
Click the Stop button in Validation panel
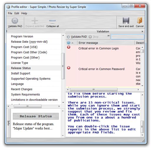[x=93, y=37]
